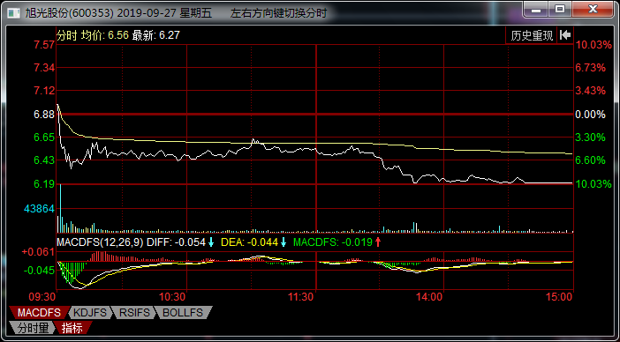This screenshot has height=342, width=620.
Task: Click the tall opening volume bar
Action: [60, 208]
